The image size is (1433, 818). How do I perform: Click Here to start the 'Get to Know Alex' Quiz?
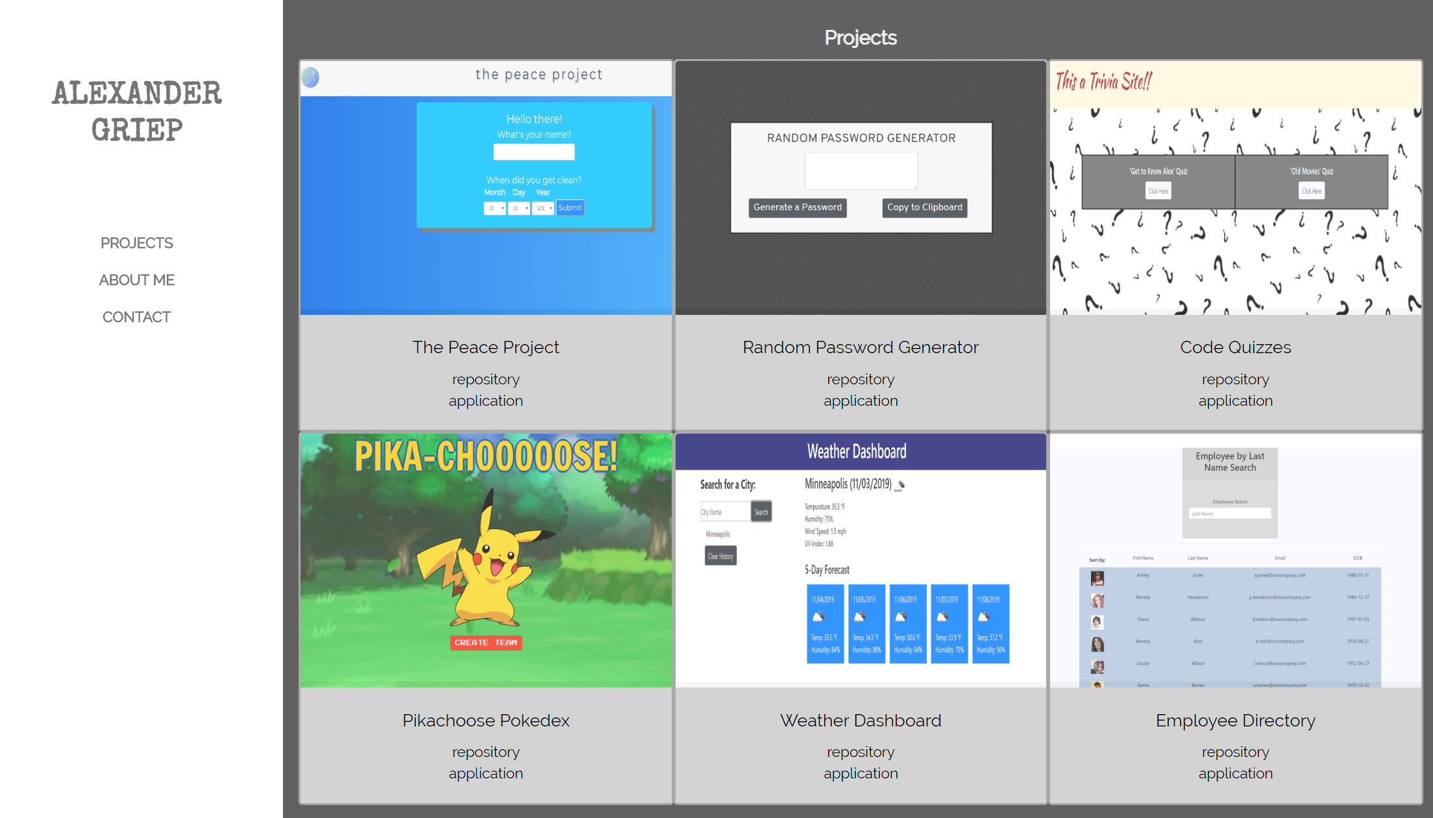pyautogui.click(x=1158, y=191)
